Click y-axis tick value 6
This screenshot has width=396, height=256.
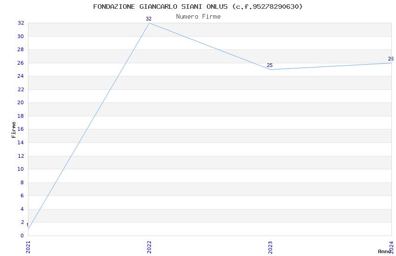pyautogui.click(x=22, y=195)
